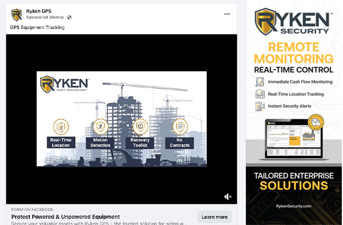This screenshot has height=225, width=343.
Task: Click the 'Real-Time Location' label in video
Action: (x=61, y=142)
